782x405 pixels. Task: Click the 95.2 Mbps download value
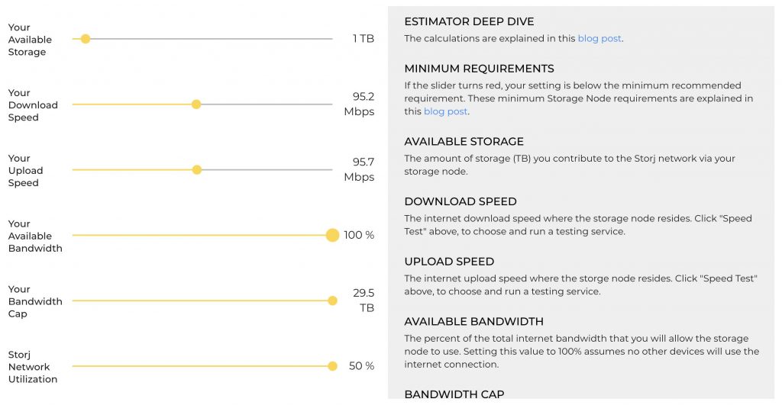(359, 104)
